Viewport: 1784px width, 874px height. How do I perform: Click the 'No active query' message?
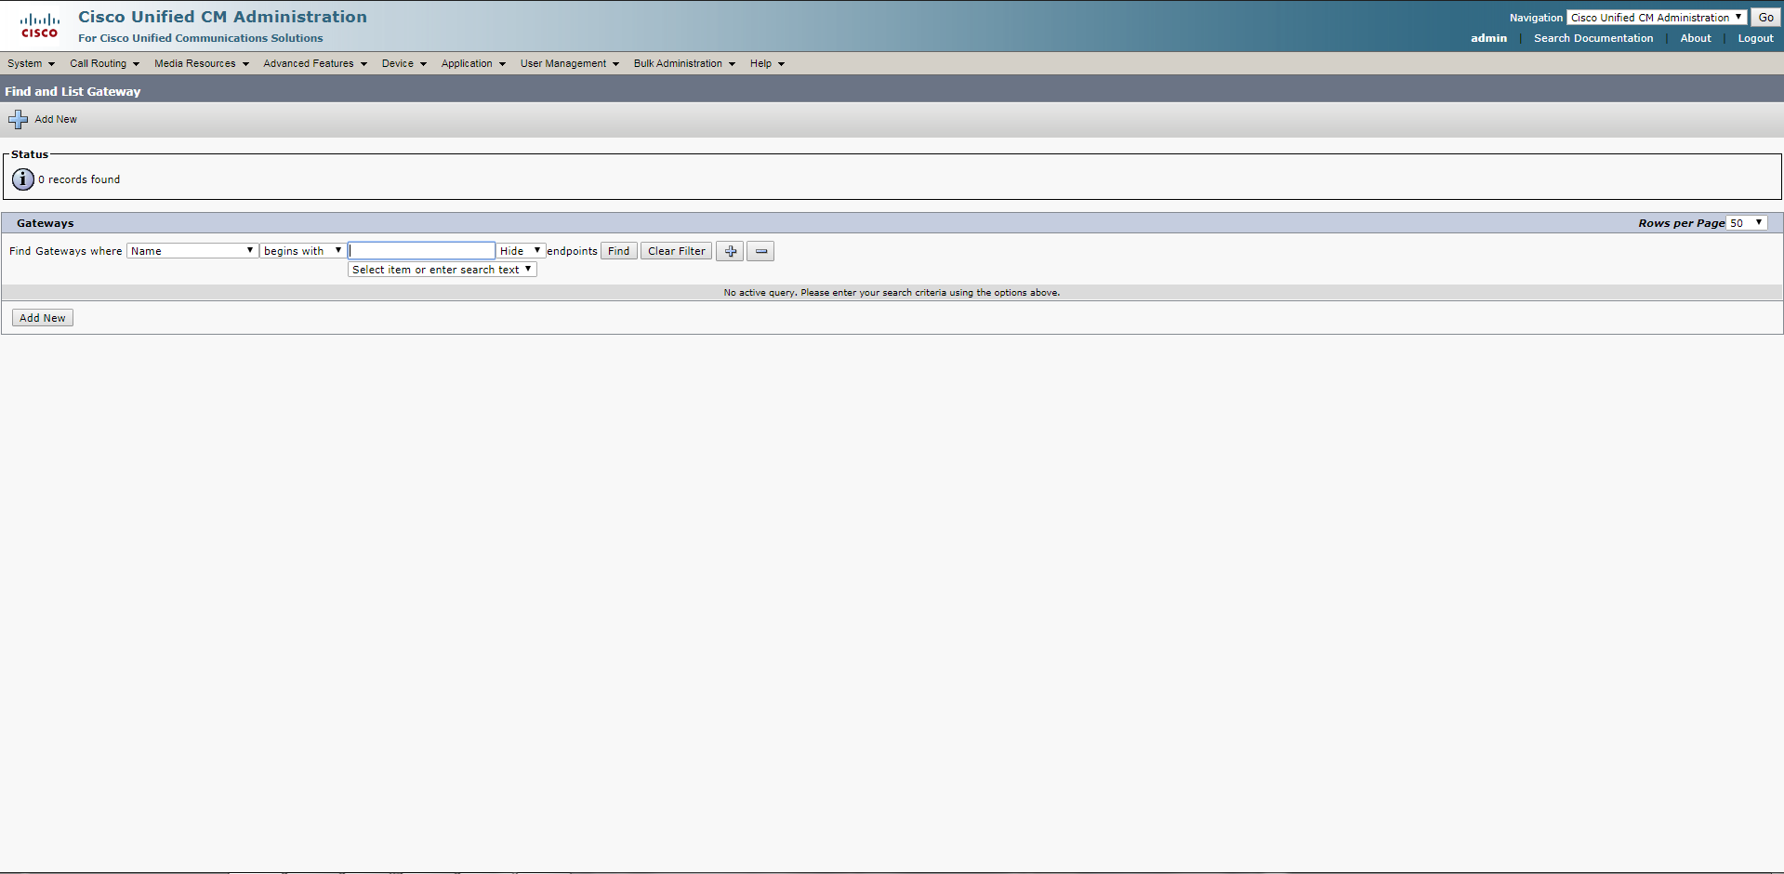pyautogui.click(x=892, y=293)
